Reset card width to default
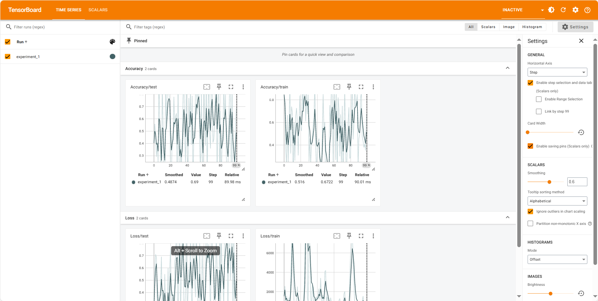Screen dimensions: 598x301 (581, 132)
